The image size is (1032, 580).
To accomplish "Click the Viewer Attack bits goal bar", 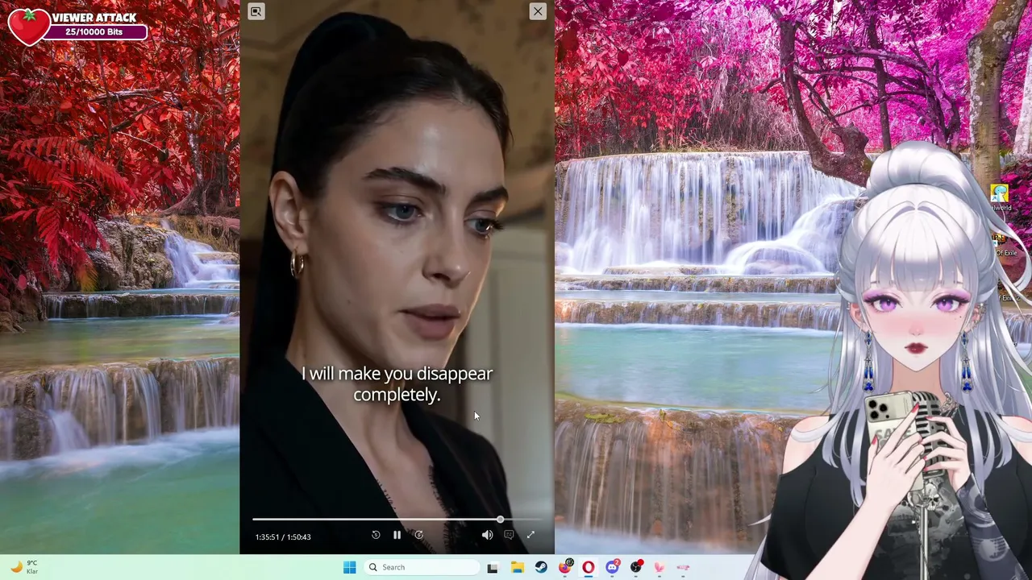I will 95,32.
